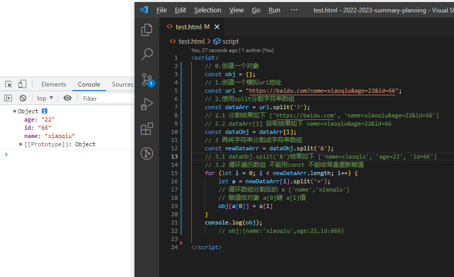Open the Search view in VS Code

point(147,54)
